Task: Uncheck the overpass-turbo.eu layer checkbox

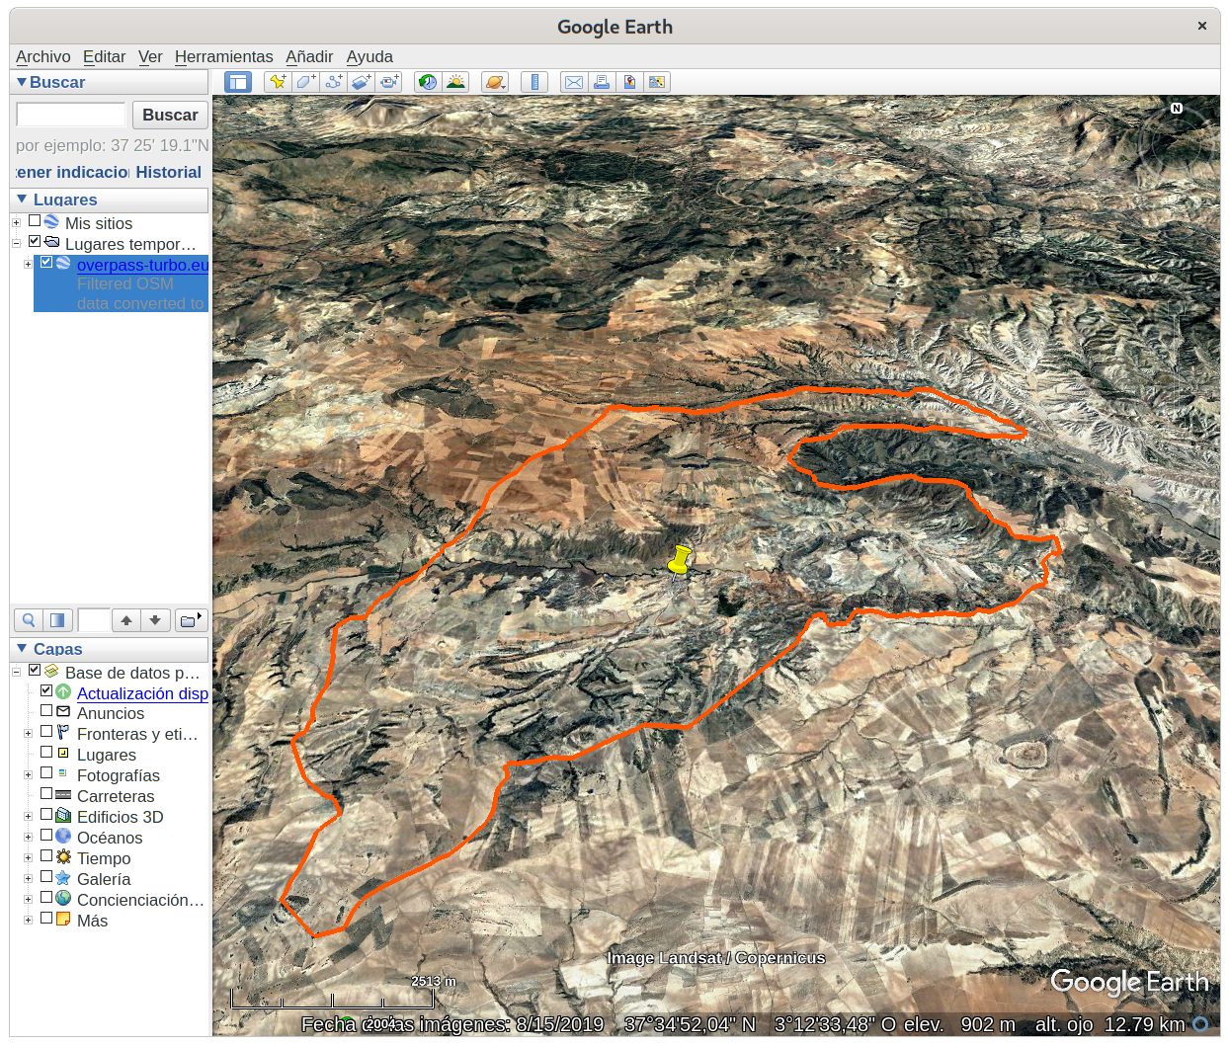Action: point(46,262)
